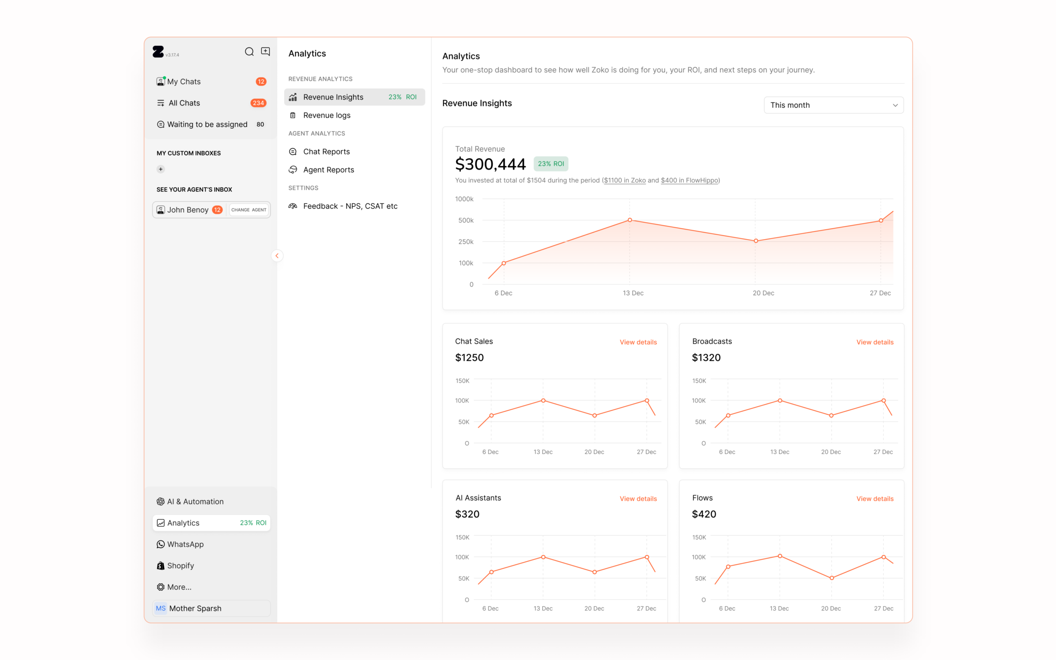Click the Shopify bag icon

click(x=160, y=566)
